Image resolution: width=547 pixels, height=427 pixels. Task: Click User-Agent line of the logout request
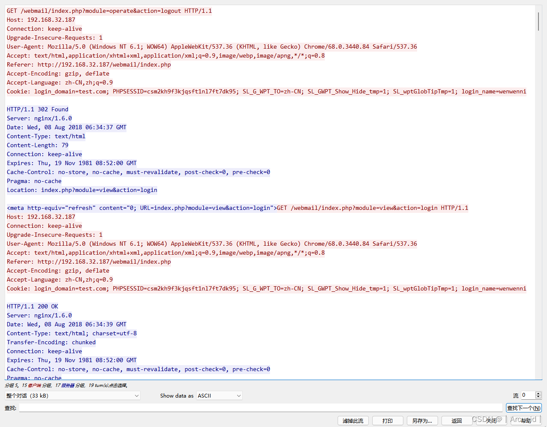[212, 46]
